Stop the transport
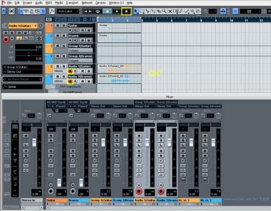 click(x=107, y=11)
